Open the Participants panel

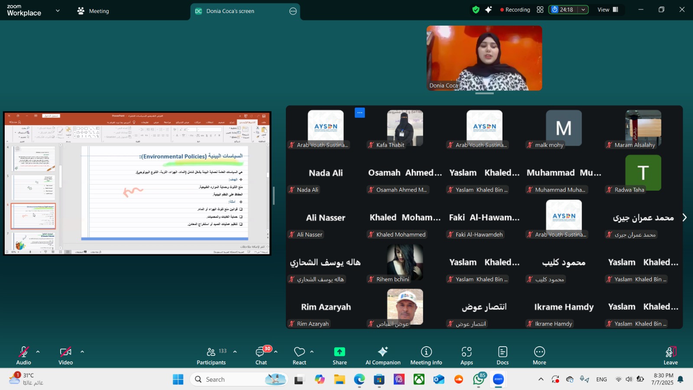(x=211, y=355)
